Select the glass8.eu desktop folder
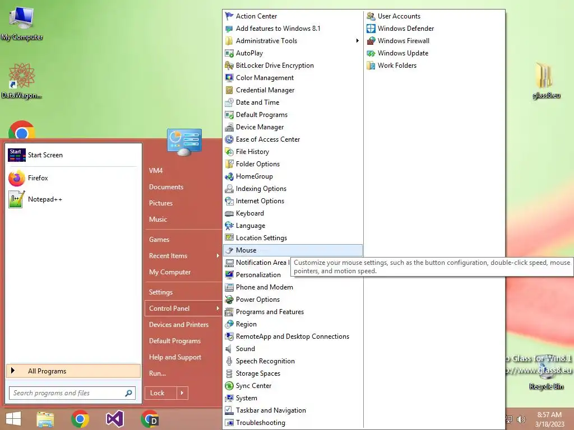 coord(546,81)
